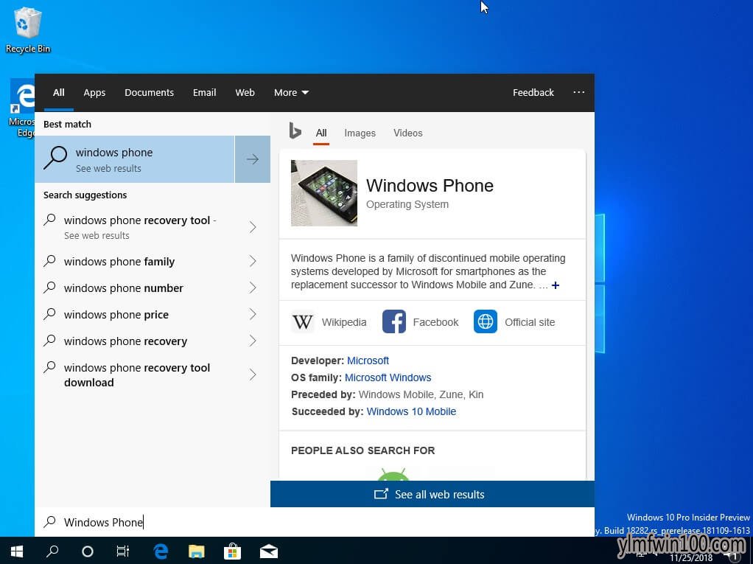Screen dimensions: 753x564
Task: Click the search box containing 'Windows Phone'
Action: pos(315,522)
